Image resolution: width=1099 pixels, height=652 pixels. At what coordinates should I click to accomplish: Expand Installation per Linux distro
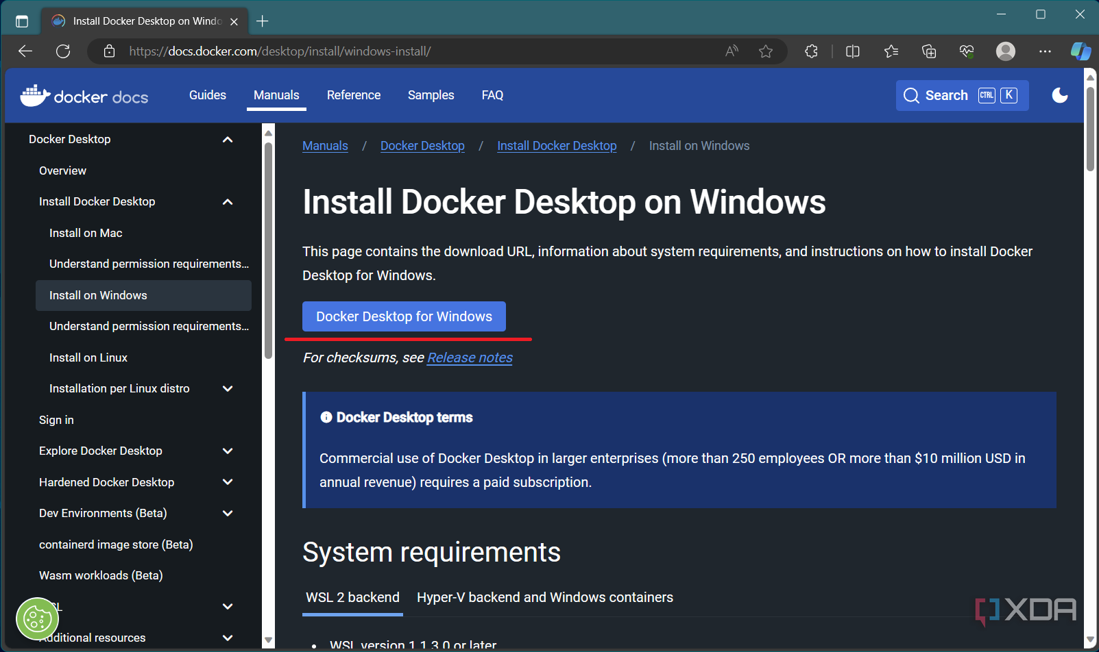tap(228, 389)
